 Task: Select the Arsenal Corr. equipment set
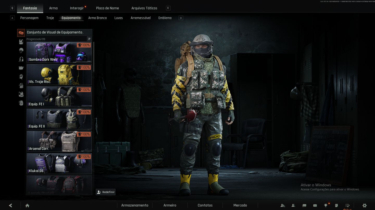coord(59,141)
